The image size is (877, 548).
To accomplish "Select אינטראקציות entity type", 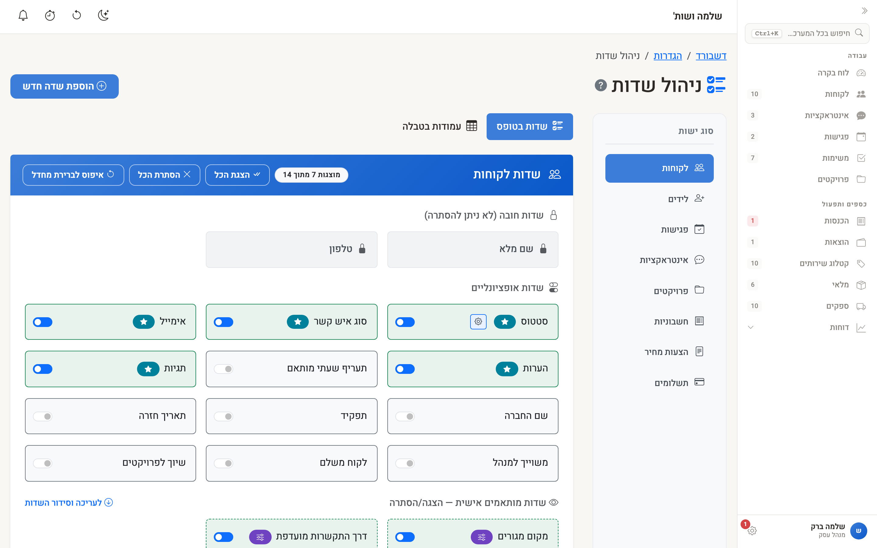I will pyautogui.click(x=659, y=260).
